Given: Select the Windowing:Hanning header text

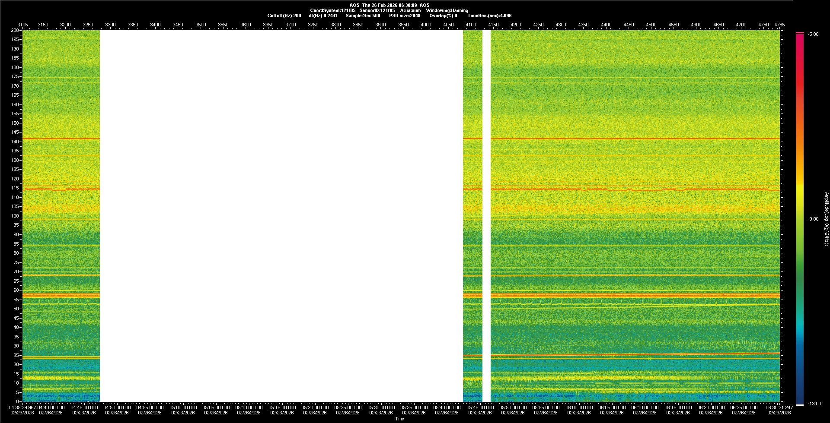Looking at the screenshot, I should (447, 10).
